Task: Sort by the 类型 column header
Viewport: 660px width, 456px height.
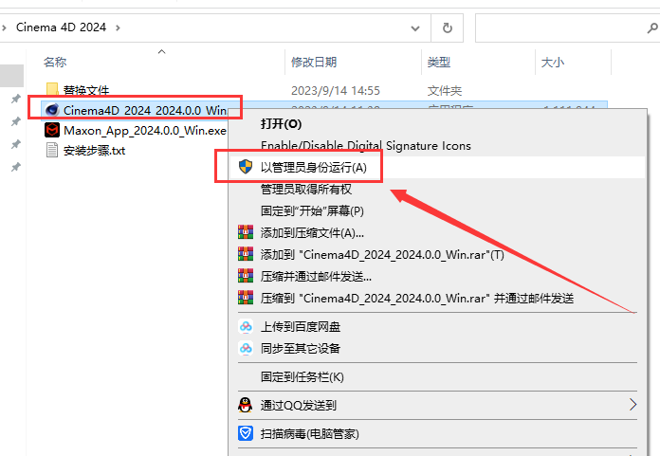Action: (x=439, y=63)
